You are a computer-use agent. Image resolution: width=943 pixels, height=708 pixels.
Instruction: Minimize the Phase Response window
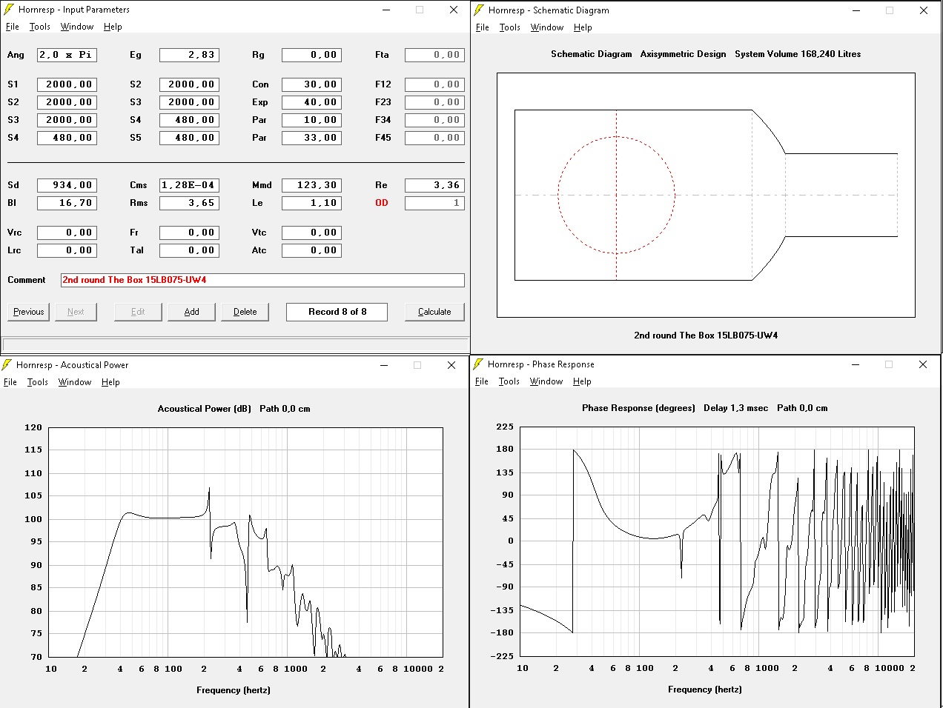point(856,364)
